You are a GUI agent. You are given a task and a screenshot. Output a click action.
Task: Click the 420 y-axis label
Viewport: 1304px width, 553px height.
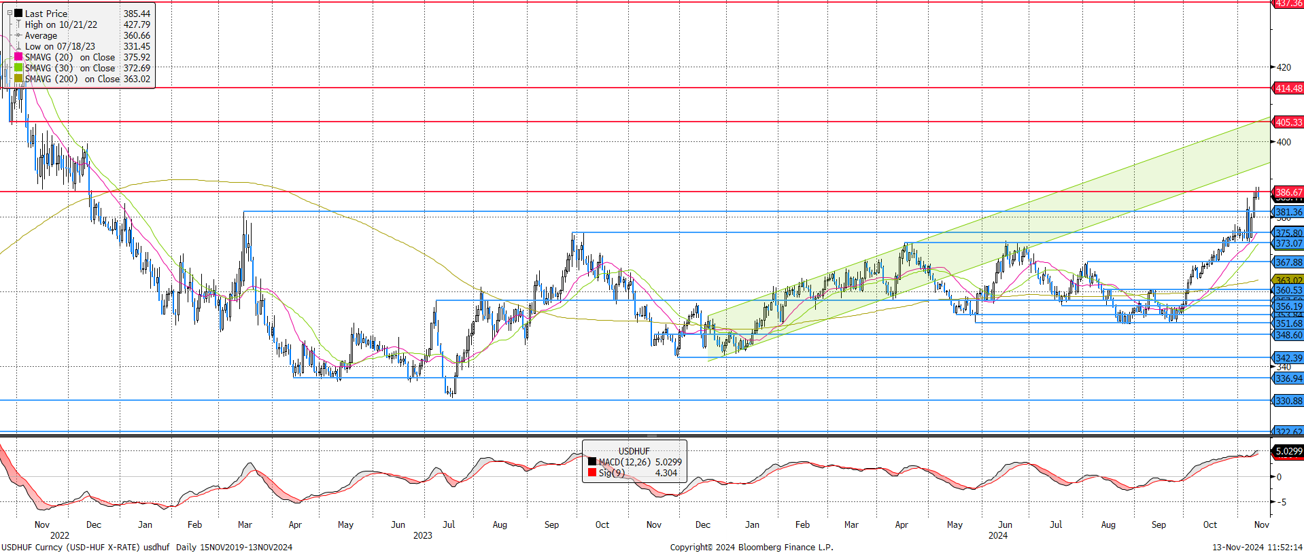click(1284, 67)
